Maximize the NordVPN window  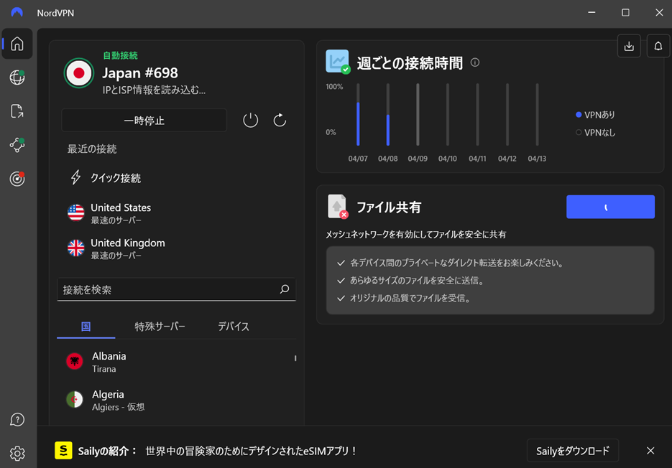[625, 12]
